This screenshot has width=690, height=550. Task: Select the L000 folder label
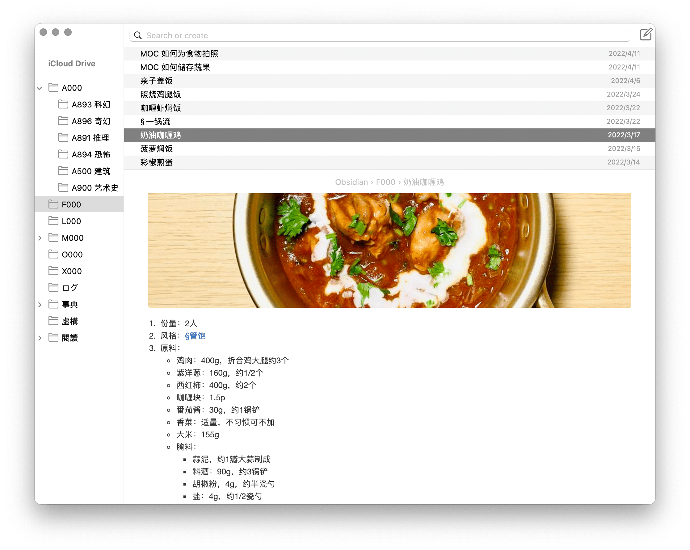click(x=71, y=221)
